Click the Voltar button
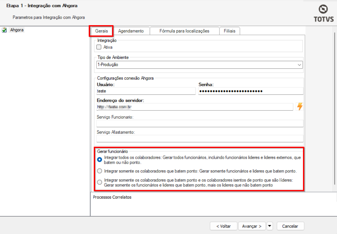The width and height of the screenshot is (337, 234). pos(224,226)
